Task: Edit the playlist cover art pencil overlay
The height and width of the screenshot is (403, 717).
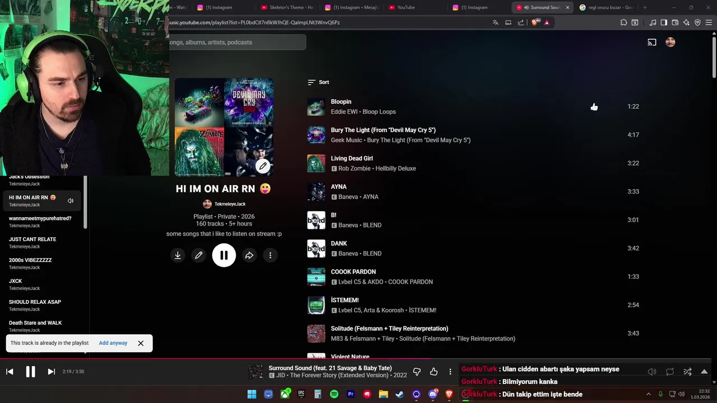Action: (x=263, y=166)
